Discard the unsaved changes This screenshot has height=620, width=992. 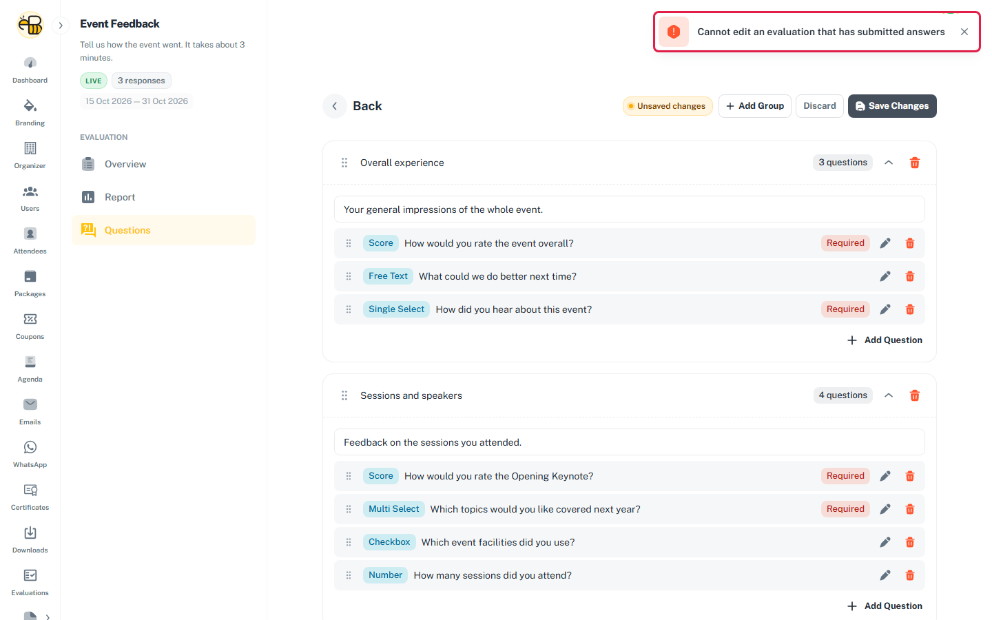coord(820,106)
